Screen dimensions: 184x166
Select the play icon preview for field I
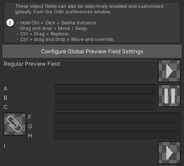[169, 153]
